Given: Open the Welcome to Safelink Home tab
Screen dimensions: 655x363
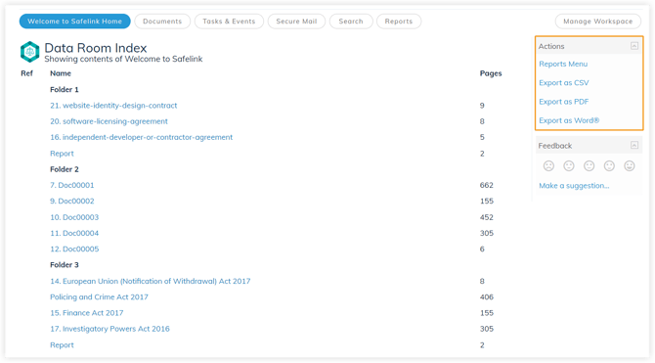Looking at the screenshot, I should 74,22.
